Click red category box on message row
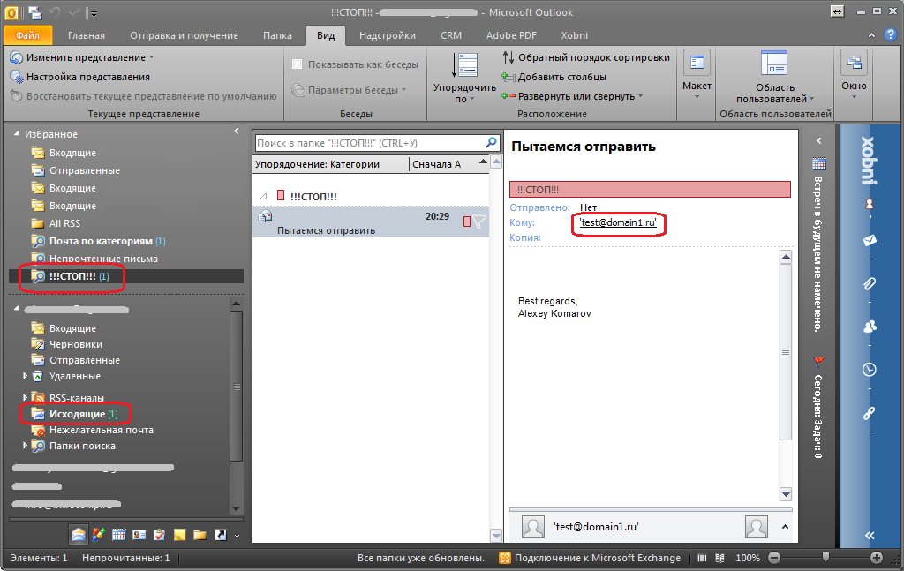Viewport: 904px width, 571px height. (467, 222)
